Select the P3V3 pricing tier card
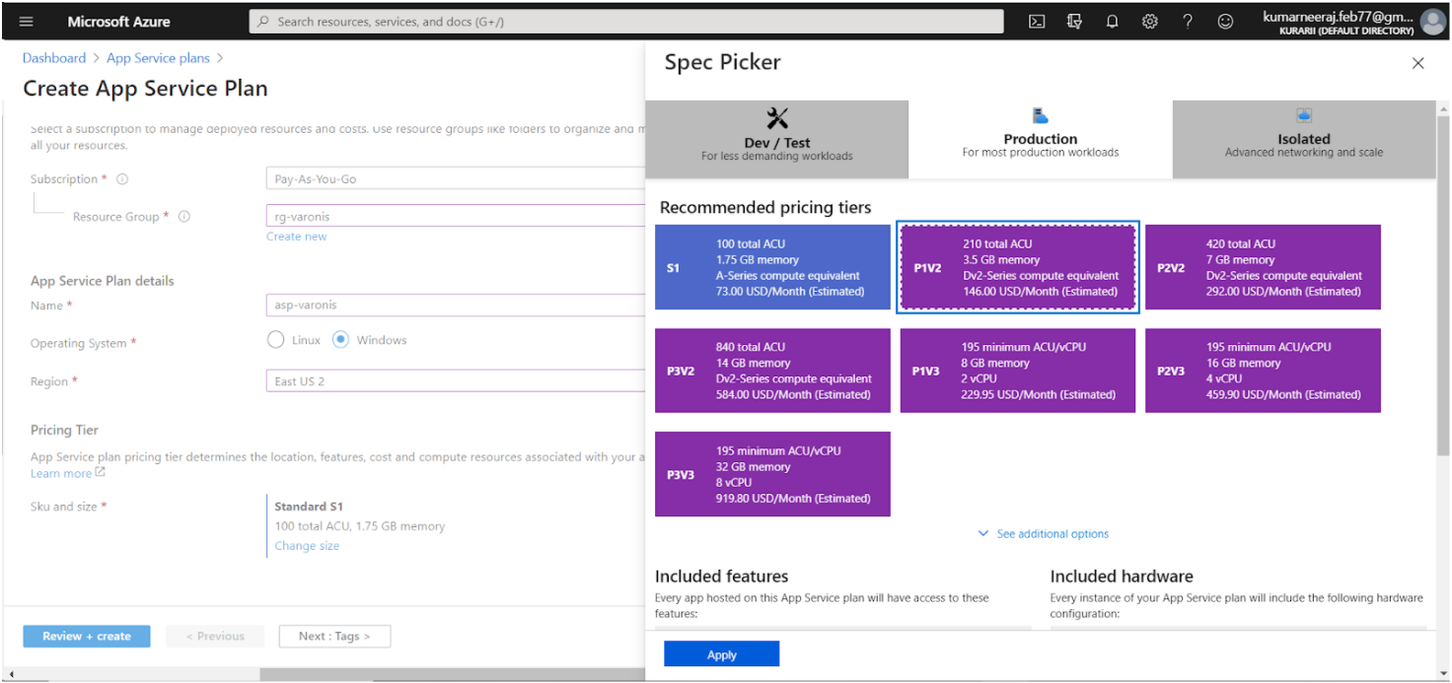Image resolution: width=1452 pixels, height=683 pixels. click(x=772, y=474)
